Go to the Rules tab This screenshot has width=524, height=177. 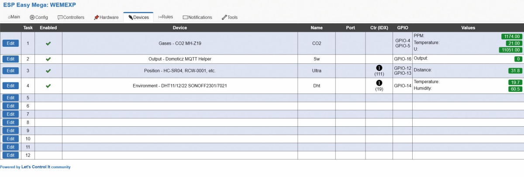coord(165,17)
